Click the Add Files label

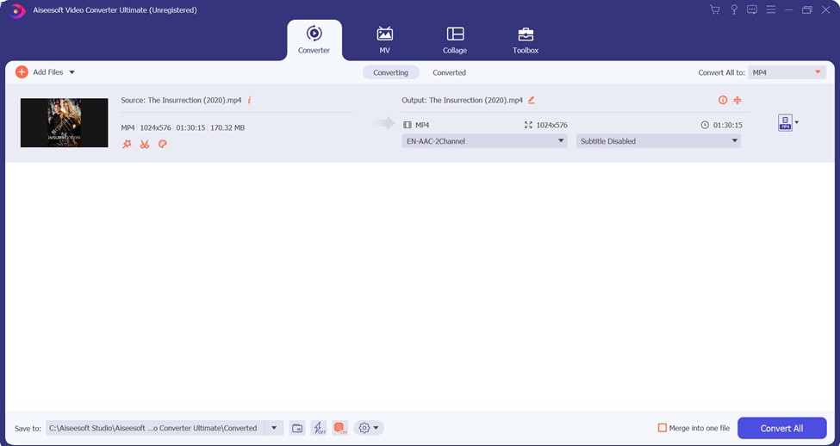pyautogui.click(x=48, y=72)
